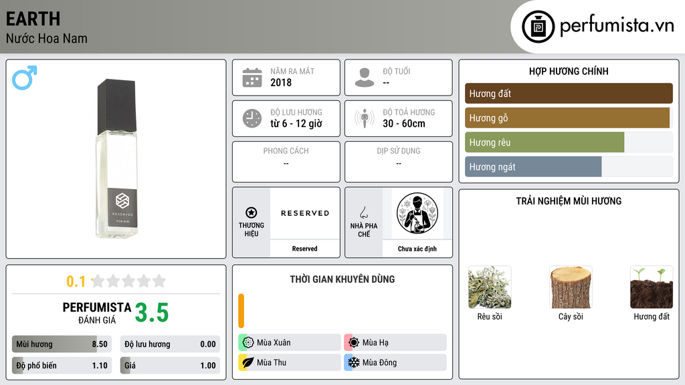Screen dimensions: 685x385
Task: Click the Mùa Đông snowflake icon
Action: (354, 362)
